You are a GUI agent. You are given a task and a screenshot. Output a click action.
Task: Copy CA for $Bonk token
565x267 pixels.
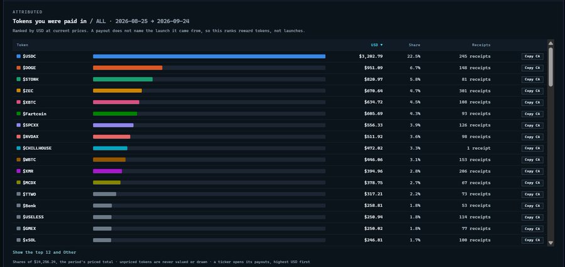pos(532,206)
